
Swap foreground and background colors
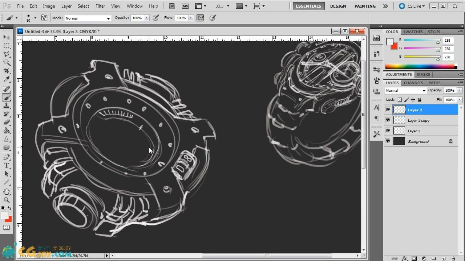tap(10, 208)
